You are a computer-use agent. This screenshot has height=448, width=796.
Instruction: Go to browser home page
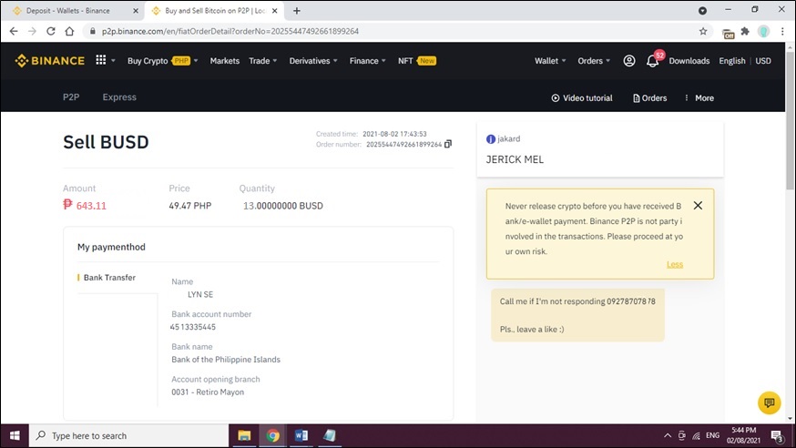69,31
